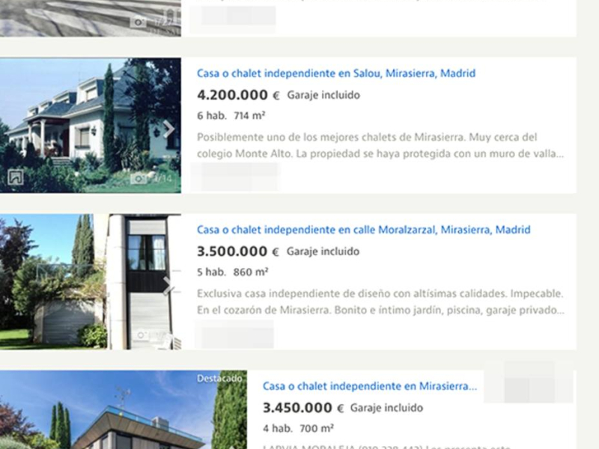Click the 3.450.000 € price
Viewport: 599px width, 449px height.
[303, 408]
